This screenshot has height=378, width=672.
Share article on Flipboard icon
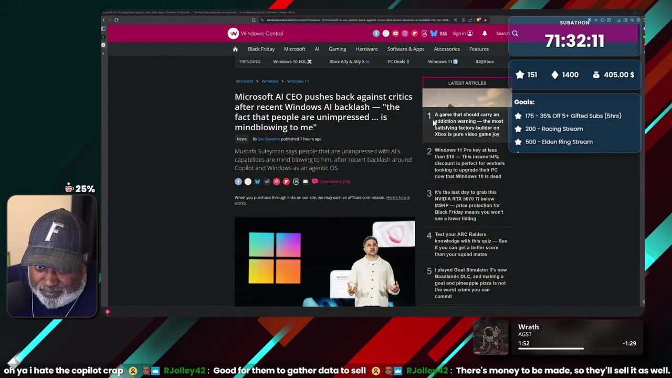[286, 182]
